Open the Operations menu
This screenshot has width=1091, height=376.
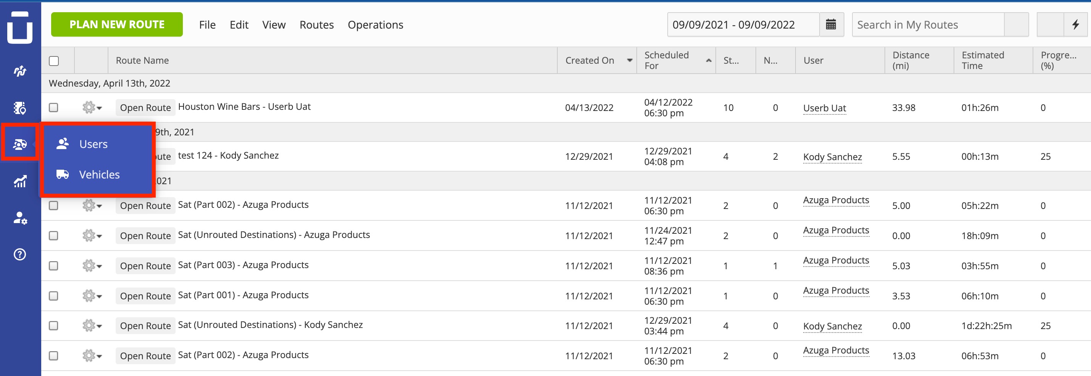tap(375, 25)
